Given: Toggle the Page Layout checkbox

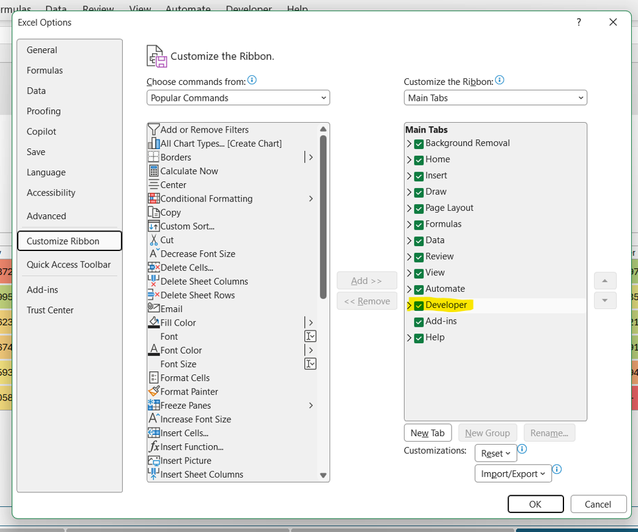Looking at the screenshot, I should coord(419,209).
